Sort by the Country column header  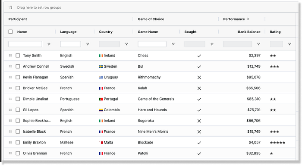pos(106,32)
